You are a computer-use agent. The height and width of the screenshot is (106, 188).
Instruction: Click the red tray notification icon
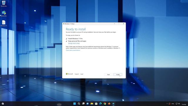(x=169, y=104)
